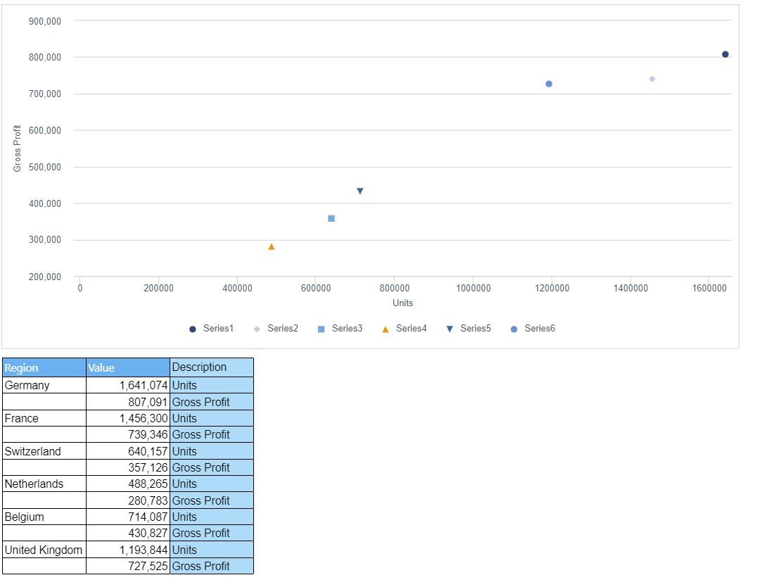Click the Series5 inverted triangle point in plot

(x=360, y=191)
